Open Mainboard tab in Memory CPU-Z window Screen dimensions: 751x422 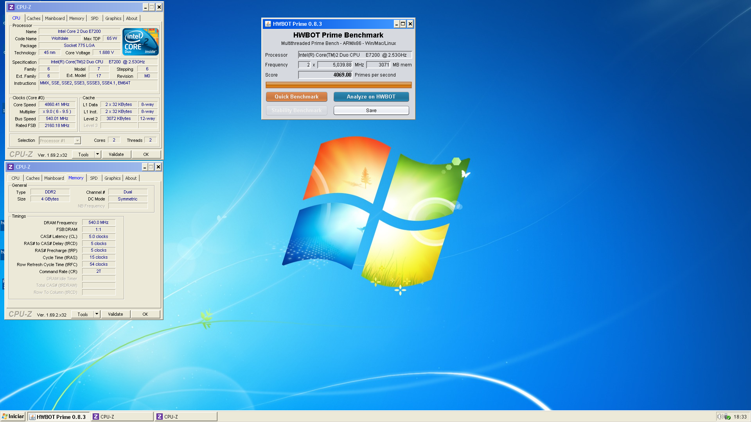click(54, 178)
